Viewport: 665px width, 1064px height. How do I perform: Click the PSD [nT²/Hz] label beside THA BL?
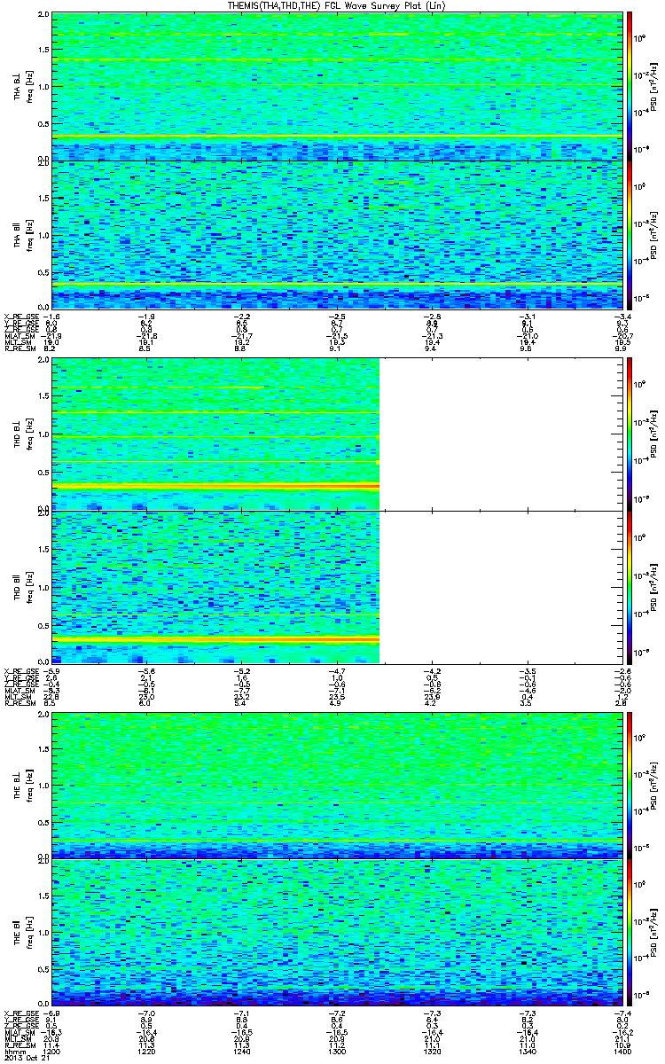(653, 87)
